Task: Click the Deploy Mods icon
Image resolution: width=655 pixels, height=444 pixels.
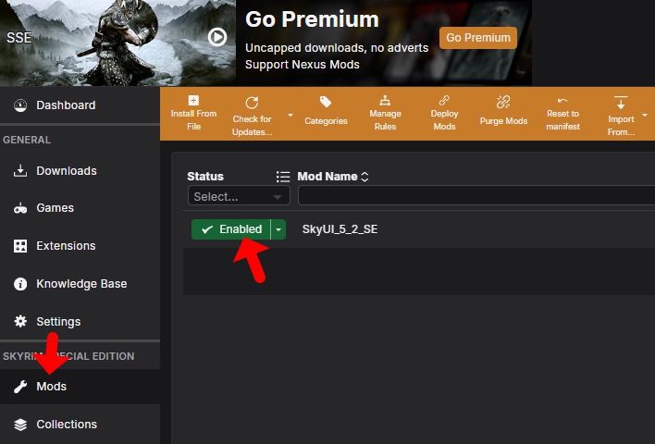Action: point(444,101)
